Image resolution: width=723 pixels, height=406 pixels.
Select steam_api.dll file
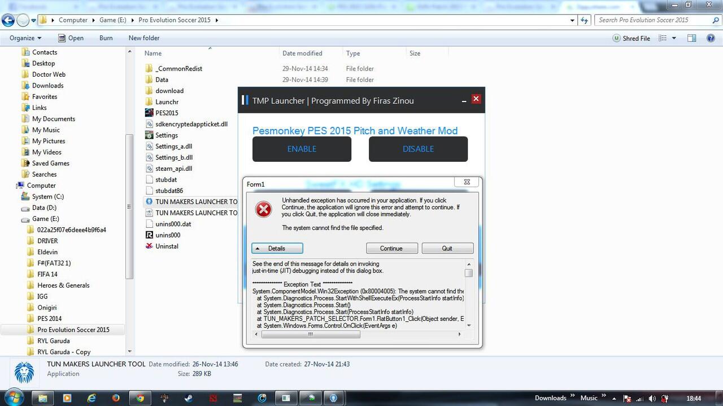pyautogui.click(x=169, y=169)
